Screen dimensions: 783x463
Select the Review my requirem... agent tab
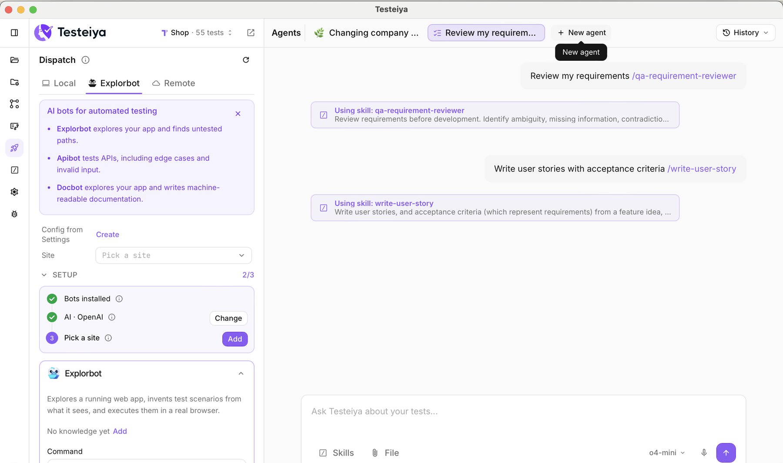tap(486, 33)
